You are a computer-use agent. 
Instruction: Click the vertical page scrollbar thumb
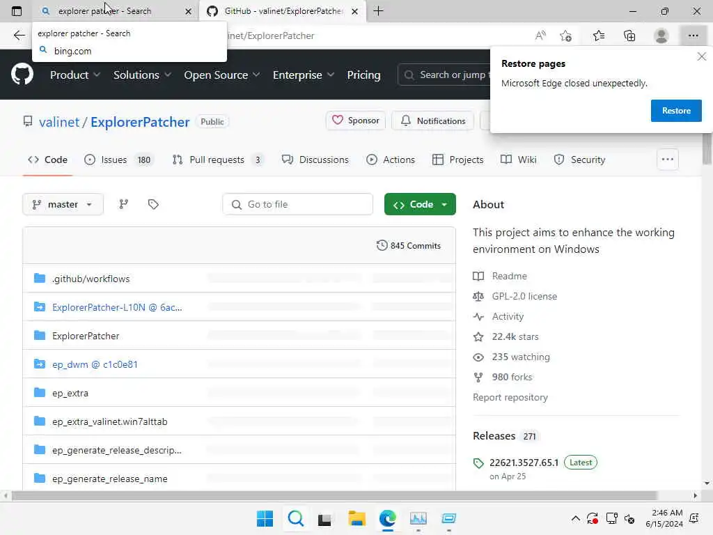pos(707,150)
